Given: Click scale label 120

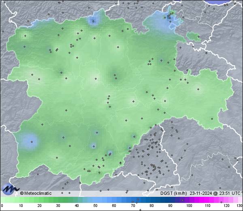Looking at the screenshot, I should [226, 206].
